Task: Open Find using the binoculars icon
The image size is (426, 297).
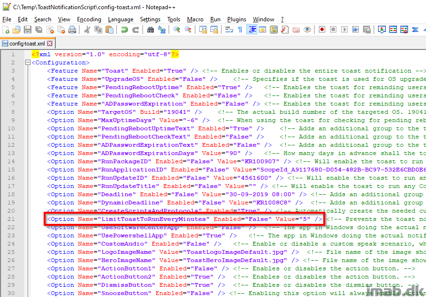Action: (x=150, y=30)
